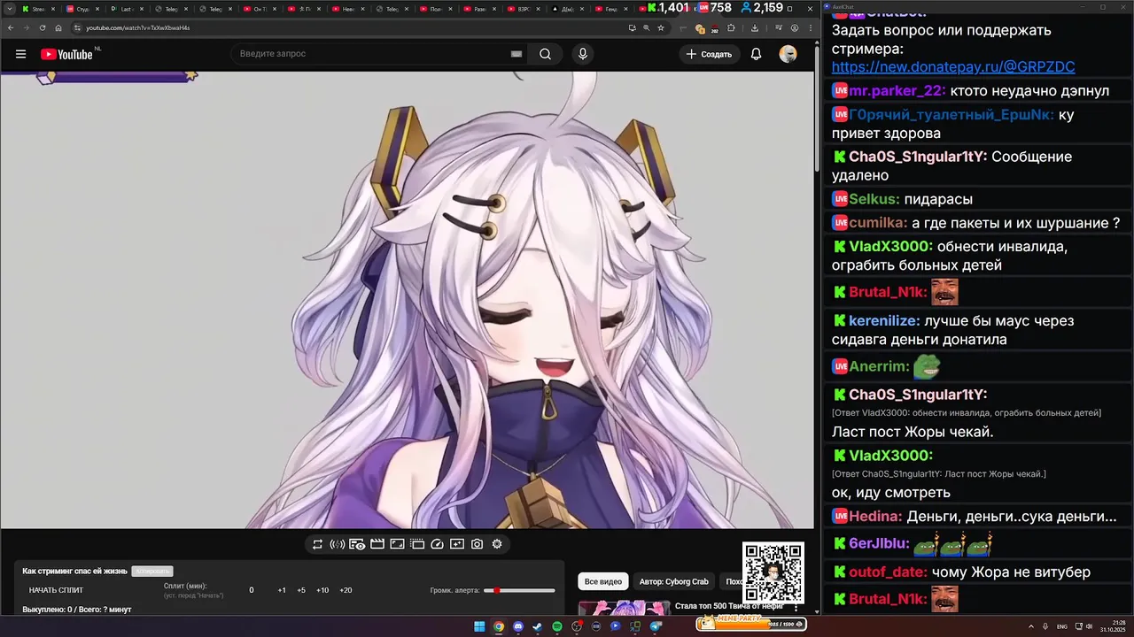Add +10 minutes to split
This screenshot has height=637, width=1134.
point(322,590)
